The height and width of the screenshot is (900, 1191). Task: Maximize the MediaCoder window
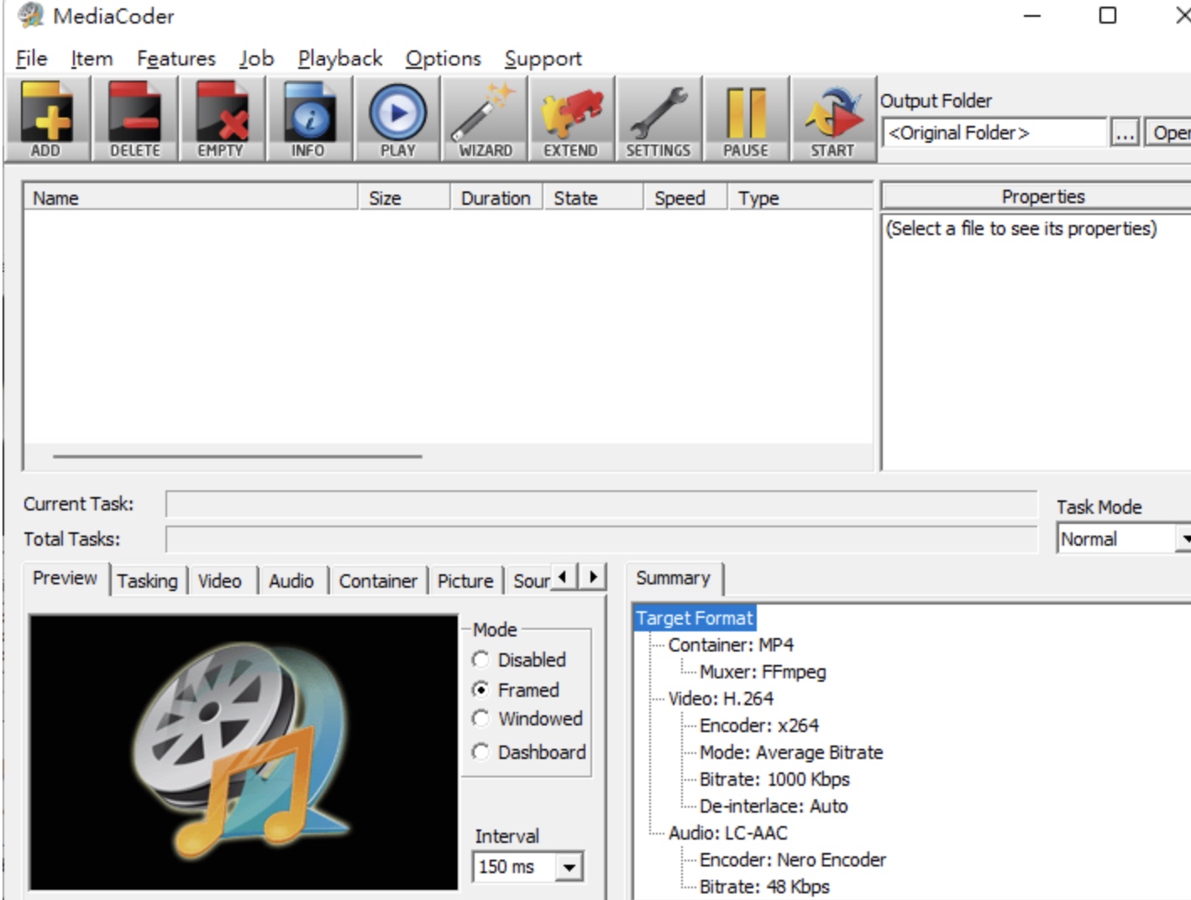click(1108, 16)
